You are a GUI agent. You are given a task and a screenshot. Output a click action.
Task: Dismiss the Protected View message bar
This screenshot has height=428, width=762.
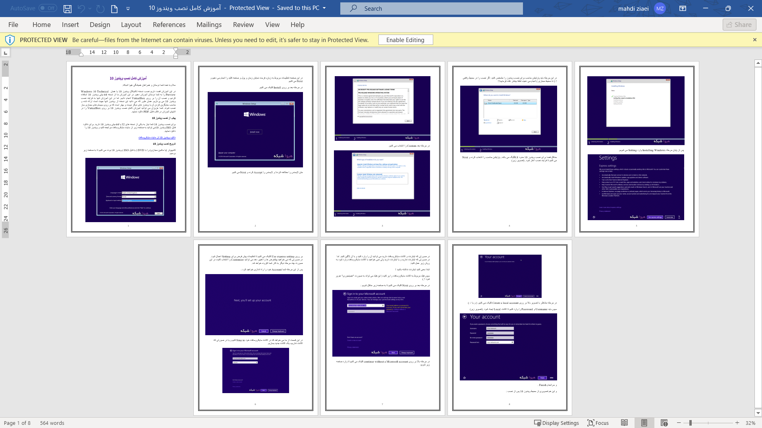click(755, 40)
